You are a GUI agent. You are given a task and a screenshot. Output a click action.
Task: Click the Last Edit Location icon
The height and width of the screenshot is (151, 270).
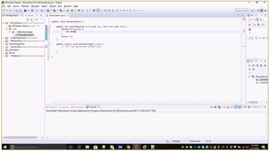point(130,10)
